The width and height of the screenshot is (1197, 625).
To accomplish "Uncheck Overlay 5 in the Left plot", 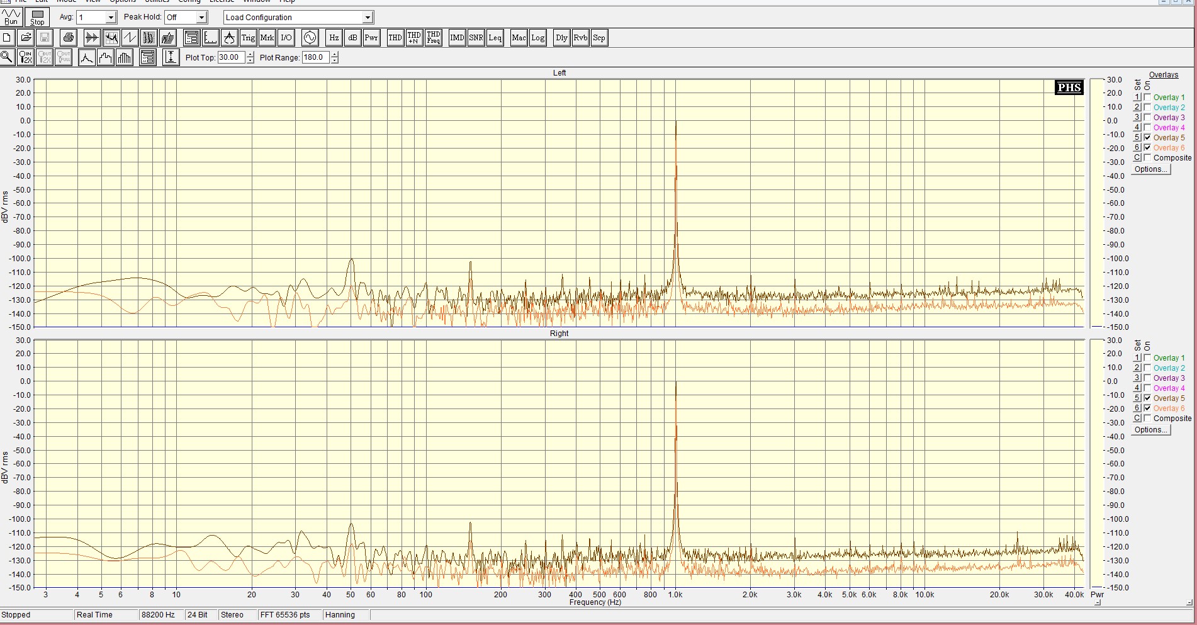I will coord(1148,138).
